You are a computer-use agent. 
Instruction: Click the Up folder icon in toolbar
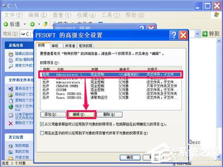[x=46, y=24]
